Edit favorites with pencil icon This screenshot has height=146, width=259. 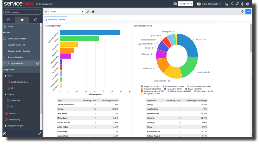[39, 134]
